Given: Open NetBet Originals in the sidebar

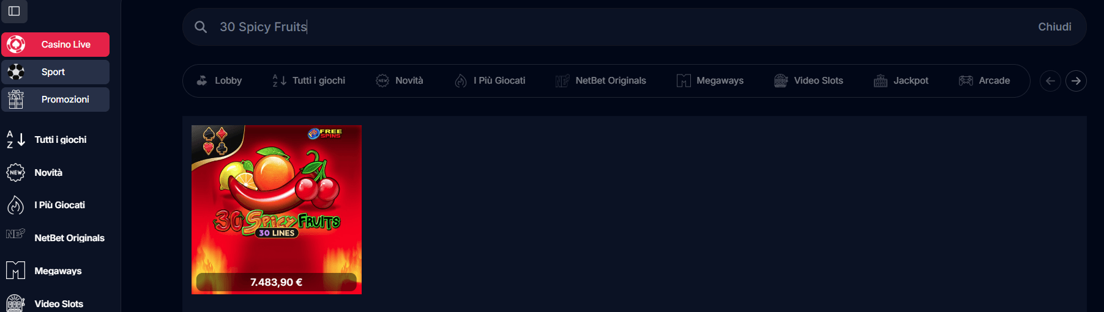Looking at the screenshot, I should [x=69, y=238].
